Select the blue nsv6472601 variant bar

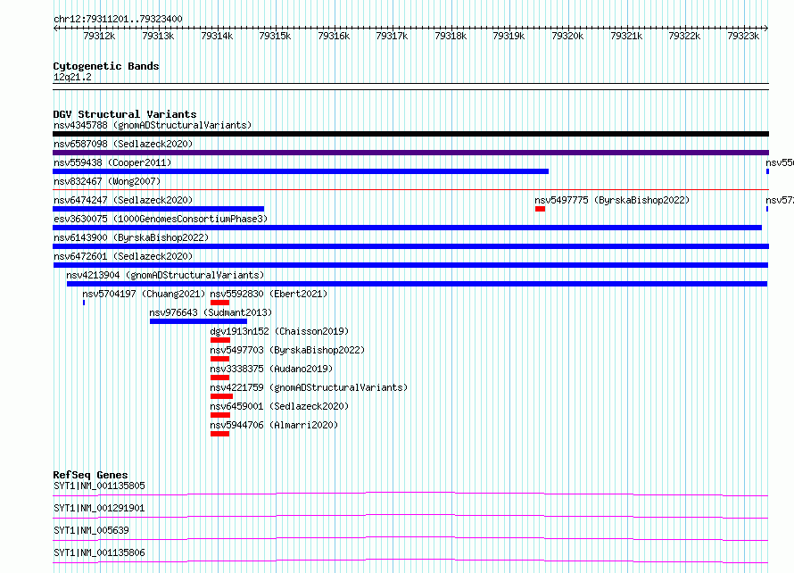point(410,265)
